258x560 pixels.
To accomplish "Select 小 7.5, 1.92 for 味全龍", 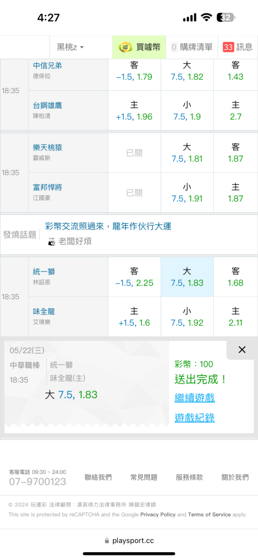I will click(x=187, y=317).
